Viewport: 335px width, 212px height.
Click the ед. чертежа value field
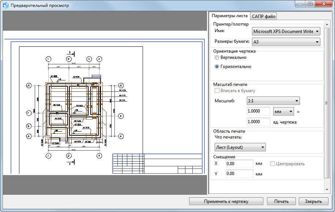point(259,122)
